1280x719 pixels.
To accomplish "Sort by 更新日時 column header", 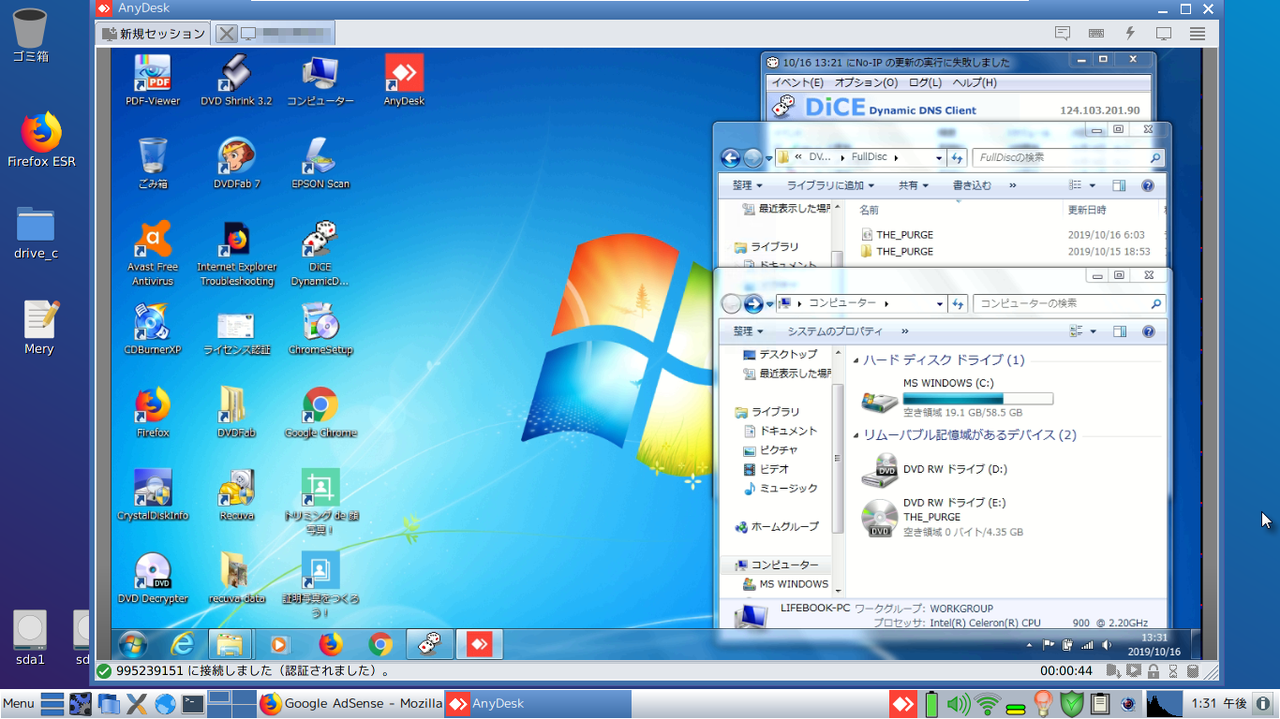I will click(1087, 210).
